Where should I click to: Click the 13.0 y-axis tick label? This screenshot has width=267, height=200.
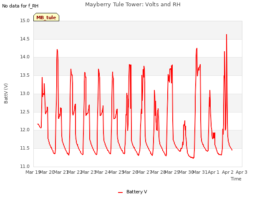25,93
